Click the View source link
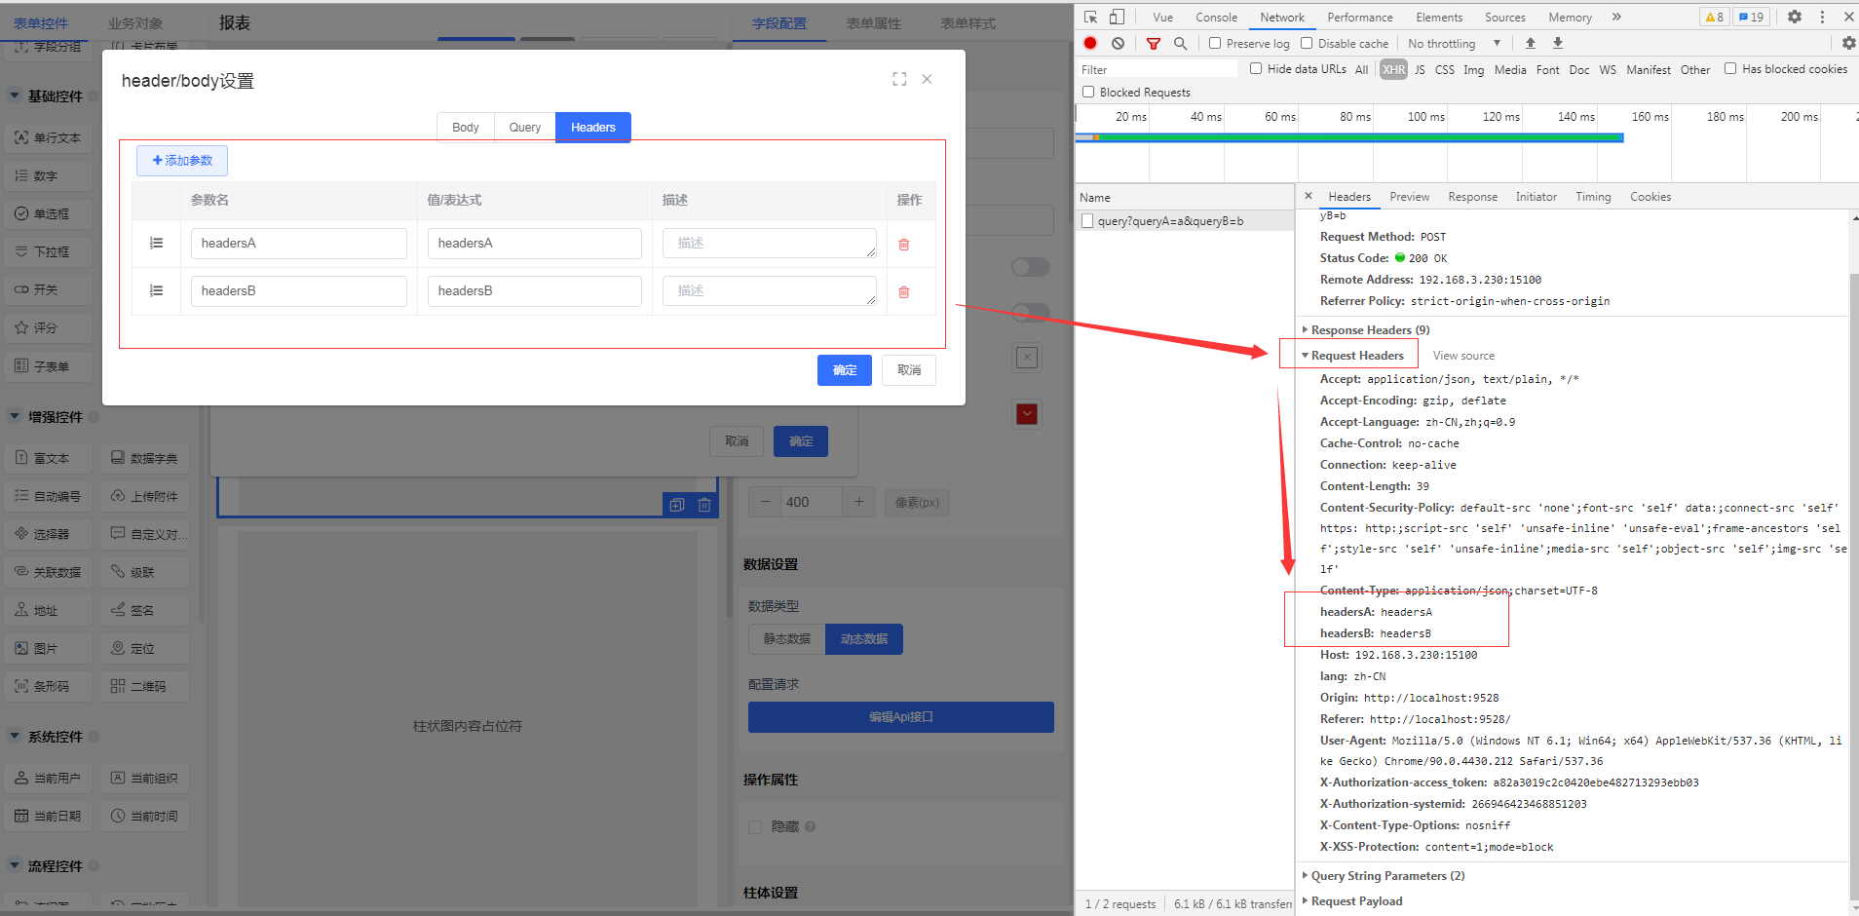Viewport: 1859px width, 916px height. point(1462,356)
